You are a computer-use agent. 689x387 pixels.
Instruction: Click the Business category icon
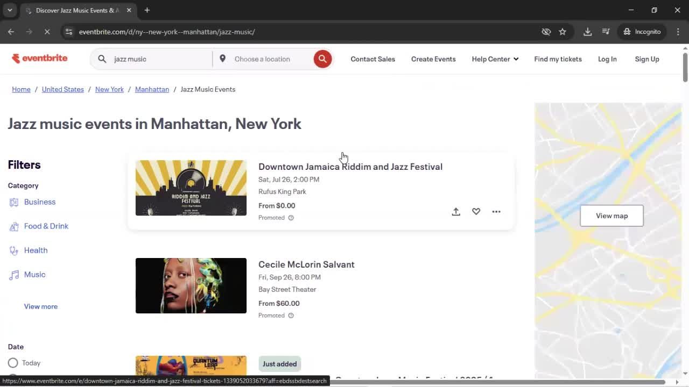tap(14, 202)
